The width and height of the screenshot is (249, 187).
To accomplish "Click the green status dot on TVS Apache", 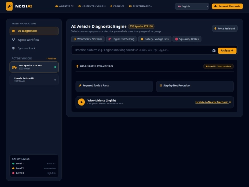I will pos(55,67).
